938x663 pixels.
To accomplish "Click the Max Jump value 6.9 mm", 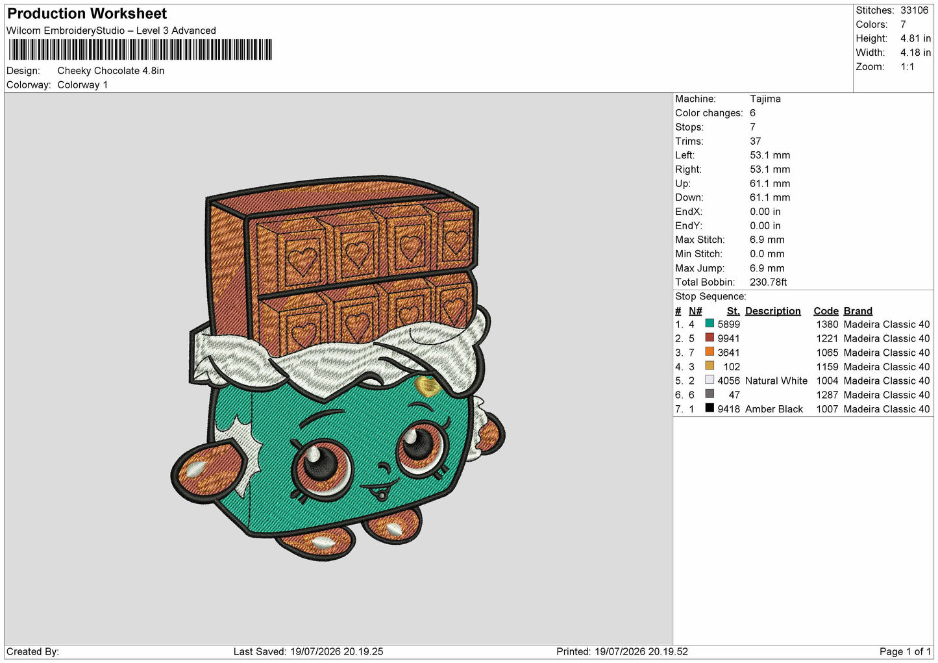I will tap(767, 268).
